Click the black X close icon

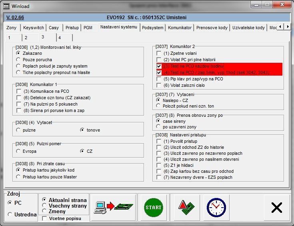coord(276,207)
